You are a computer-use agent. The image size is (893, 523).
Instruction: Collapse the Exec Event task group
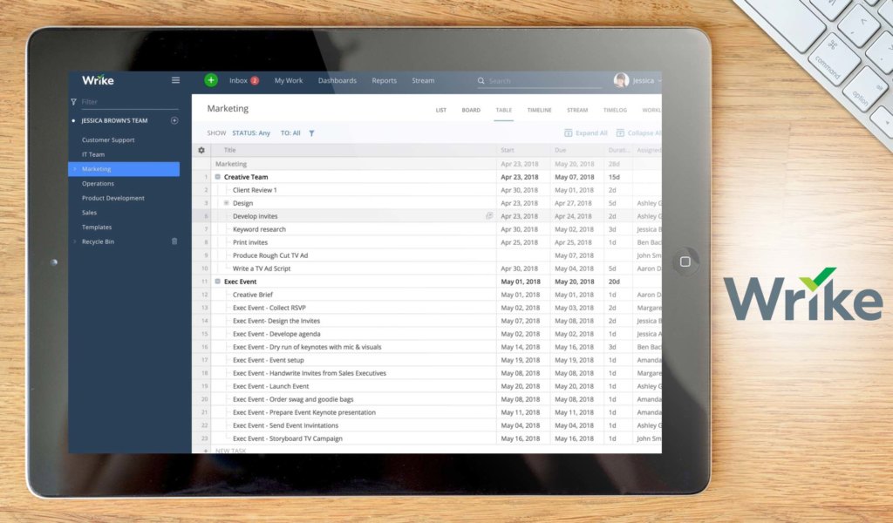coord(216,281)
